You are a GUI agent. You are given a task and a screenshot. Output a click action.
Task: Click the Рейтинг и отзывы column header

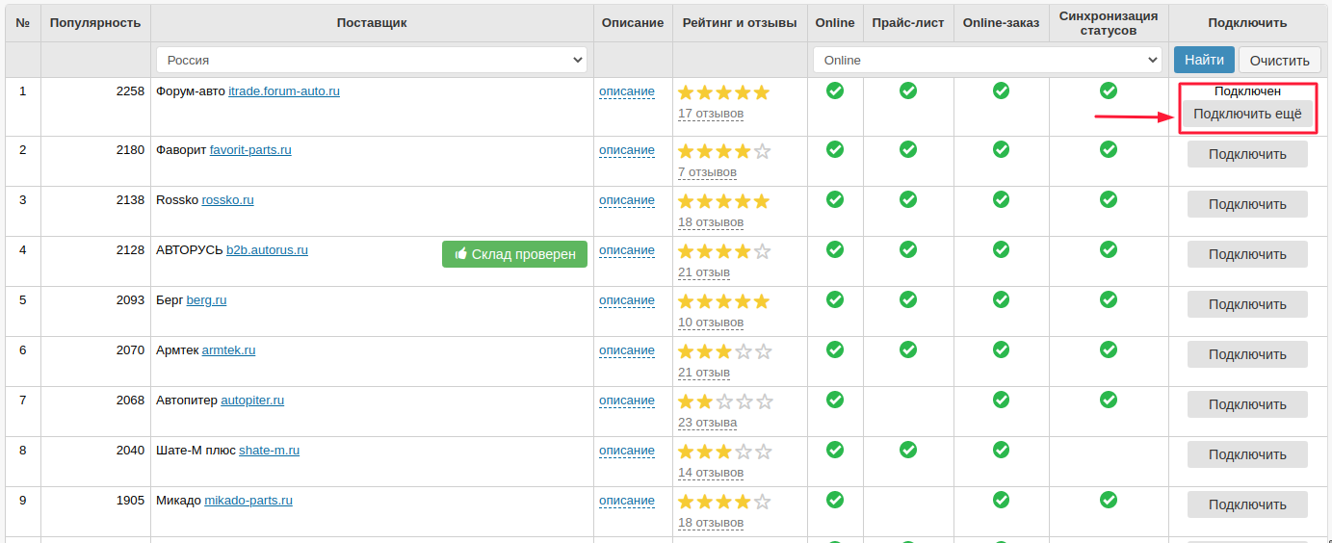tap(740, 23)
